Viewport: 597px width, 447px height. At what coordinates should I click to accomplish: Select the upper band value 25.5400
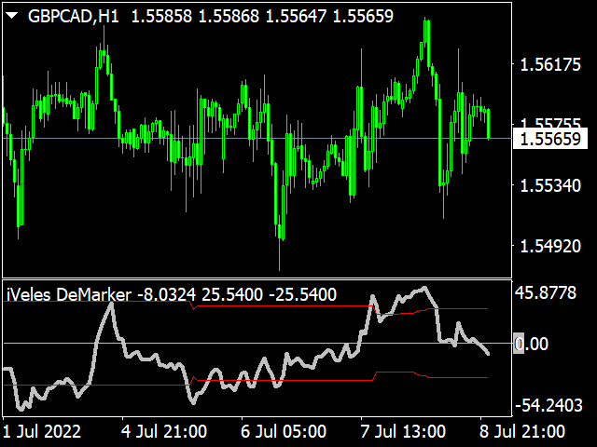[x=232, y=294]
